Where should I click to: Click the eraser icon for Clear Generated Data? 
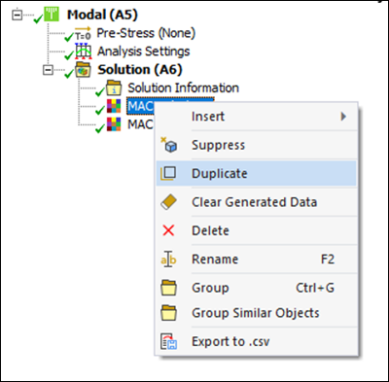[169, 202]
